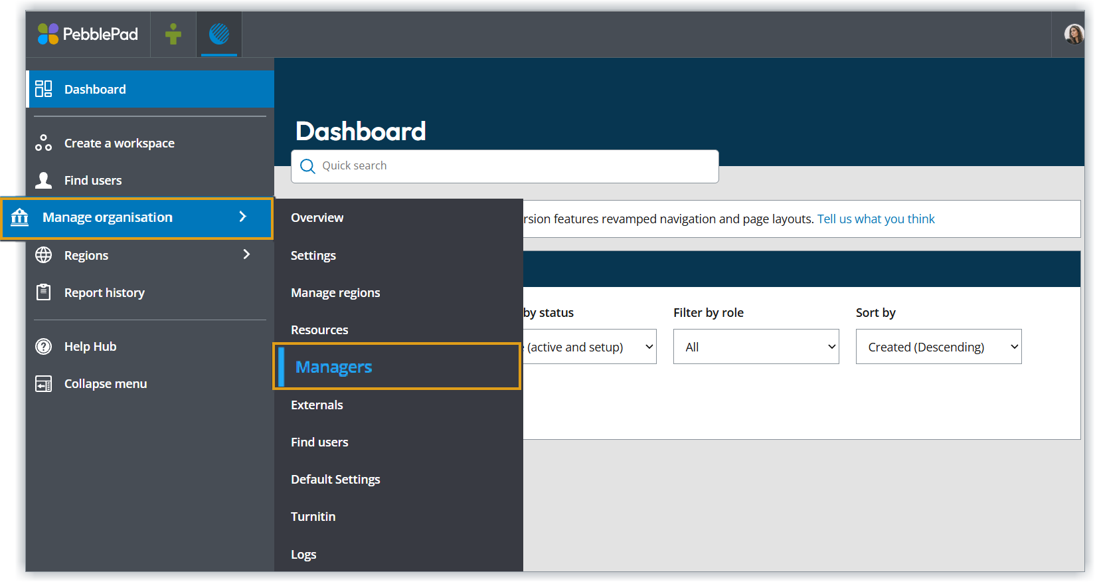Image resolution: width=1095 pixels, height=582 pixels.
Task: Click the Filter by role label
Action: coord(709,313)
